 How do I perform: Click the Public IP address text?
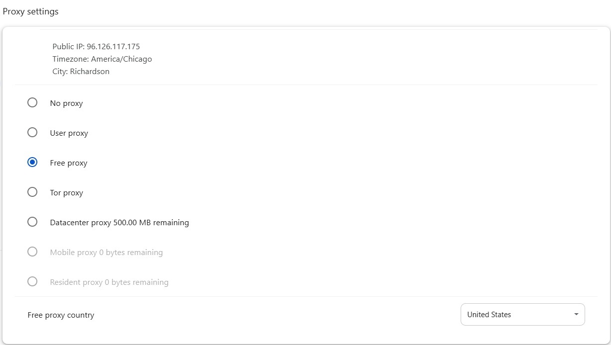[x=96, y=47]
